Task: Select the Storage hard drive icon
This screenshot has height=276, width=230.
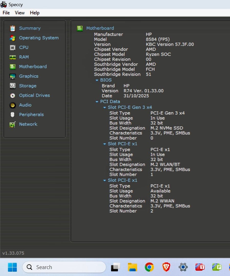Action: click(13, 86)
